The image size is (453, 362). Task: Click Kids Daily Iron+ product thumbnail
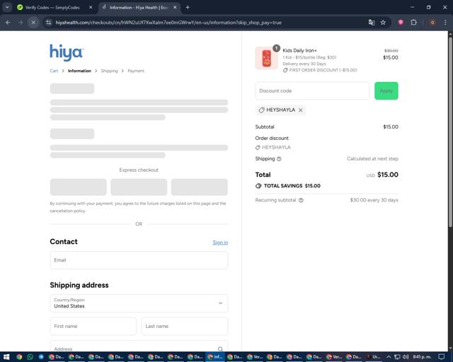(266, 58)
